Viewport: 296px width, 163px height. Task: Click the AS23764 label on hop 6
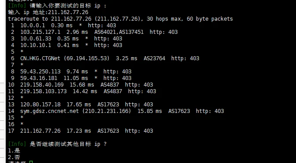155,58
